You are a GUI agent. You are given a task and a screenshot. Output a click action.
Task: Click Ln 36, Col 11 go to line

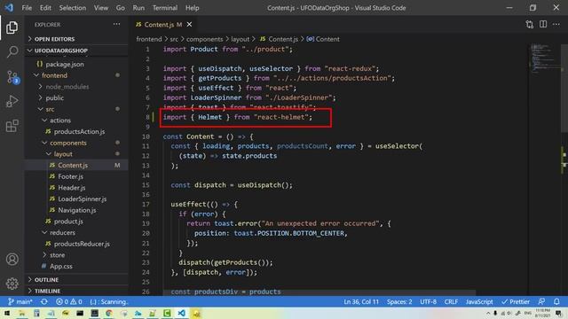pyautogui.click(x=361, y=301)
